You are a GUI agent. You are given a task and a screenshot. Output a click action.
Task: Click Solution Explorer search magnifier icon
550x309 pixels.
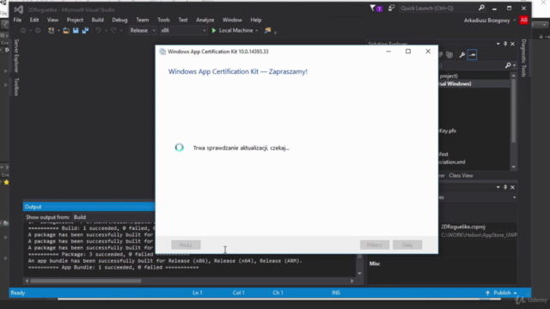point(508,65)
